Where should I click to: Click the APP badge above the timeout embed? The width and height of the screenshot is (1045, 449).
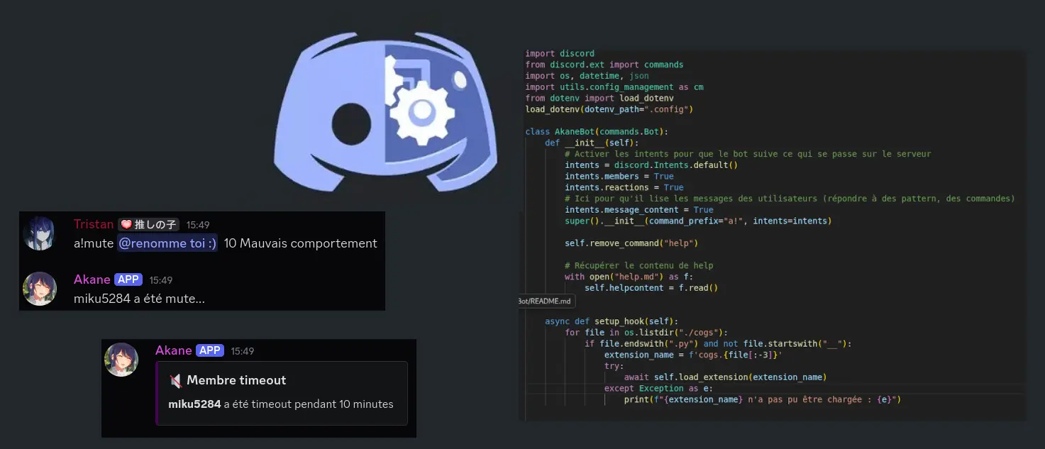(210, 351)
